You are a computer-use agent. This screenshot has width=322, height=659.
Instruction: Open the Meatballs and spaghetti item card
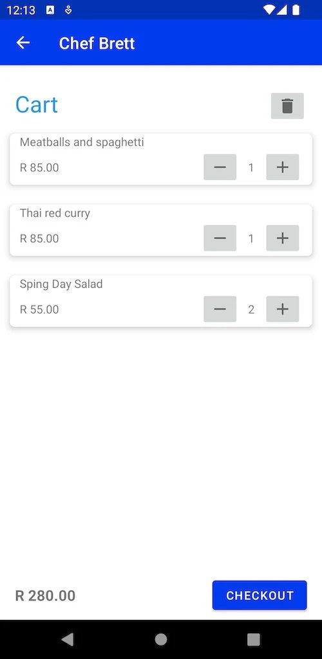tap(161, 160)
